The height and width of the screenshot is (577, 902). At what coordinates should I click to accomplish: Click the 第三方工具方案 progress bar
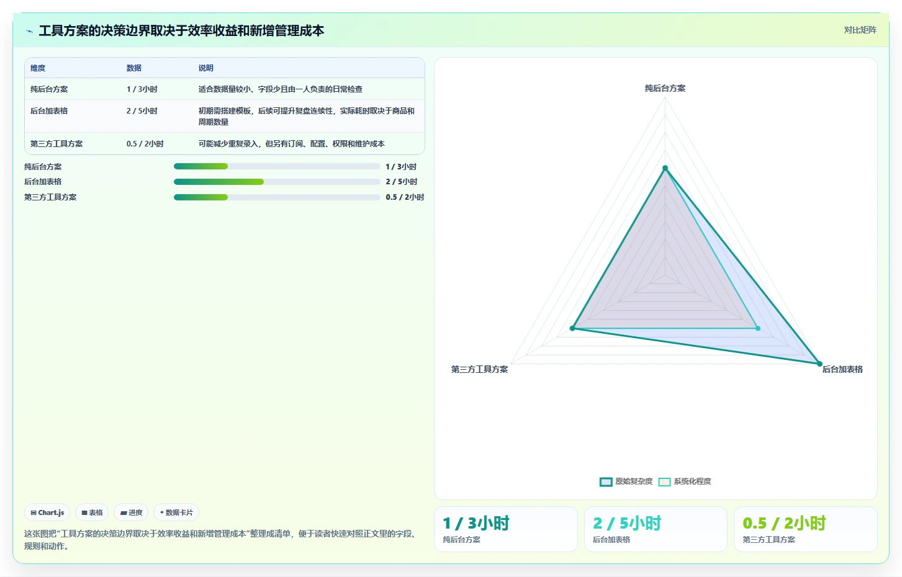(277, 197)
